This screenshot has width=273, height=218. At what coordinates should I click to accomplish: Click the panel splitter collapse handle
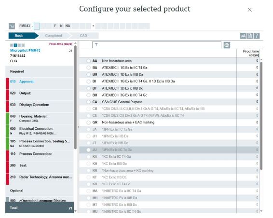78,127
